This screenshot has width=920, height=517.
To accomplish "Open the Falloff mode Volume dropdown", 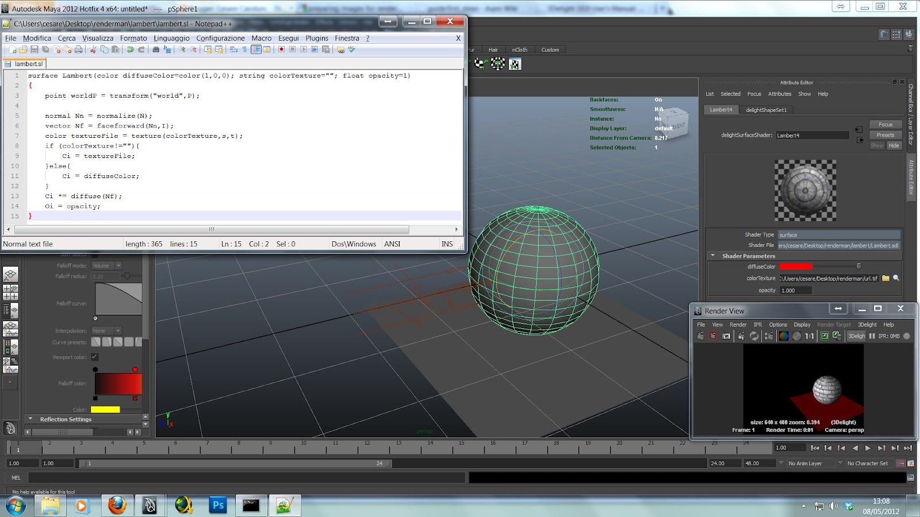I will 106,265.
